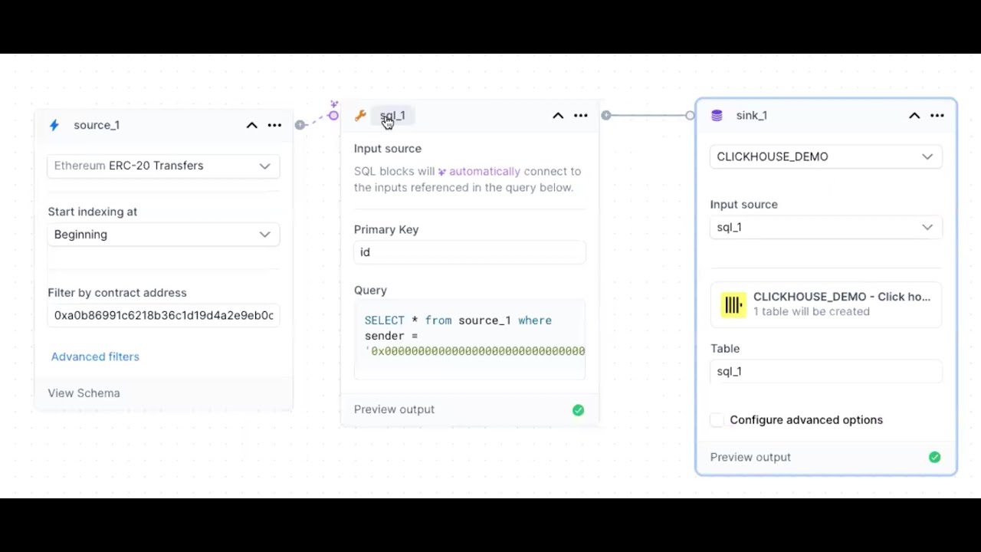
Task: Open the source_1 more options menu
Action: 274,125
